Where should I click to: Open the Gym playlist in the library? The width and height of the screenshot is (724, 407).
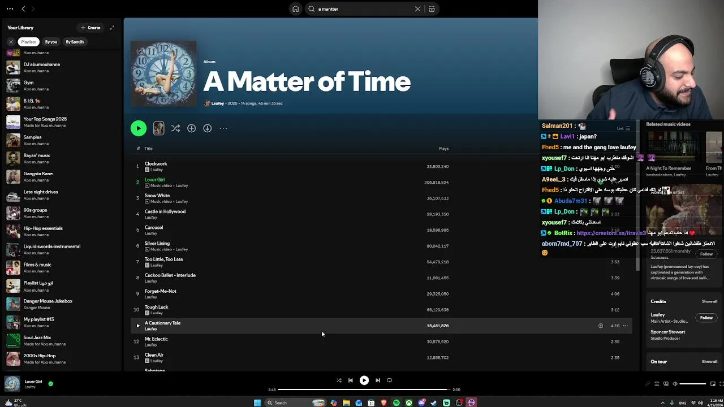pos(62,85)
